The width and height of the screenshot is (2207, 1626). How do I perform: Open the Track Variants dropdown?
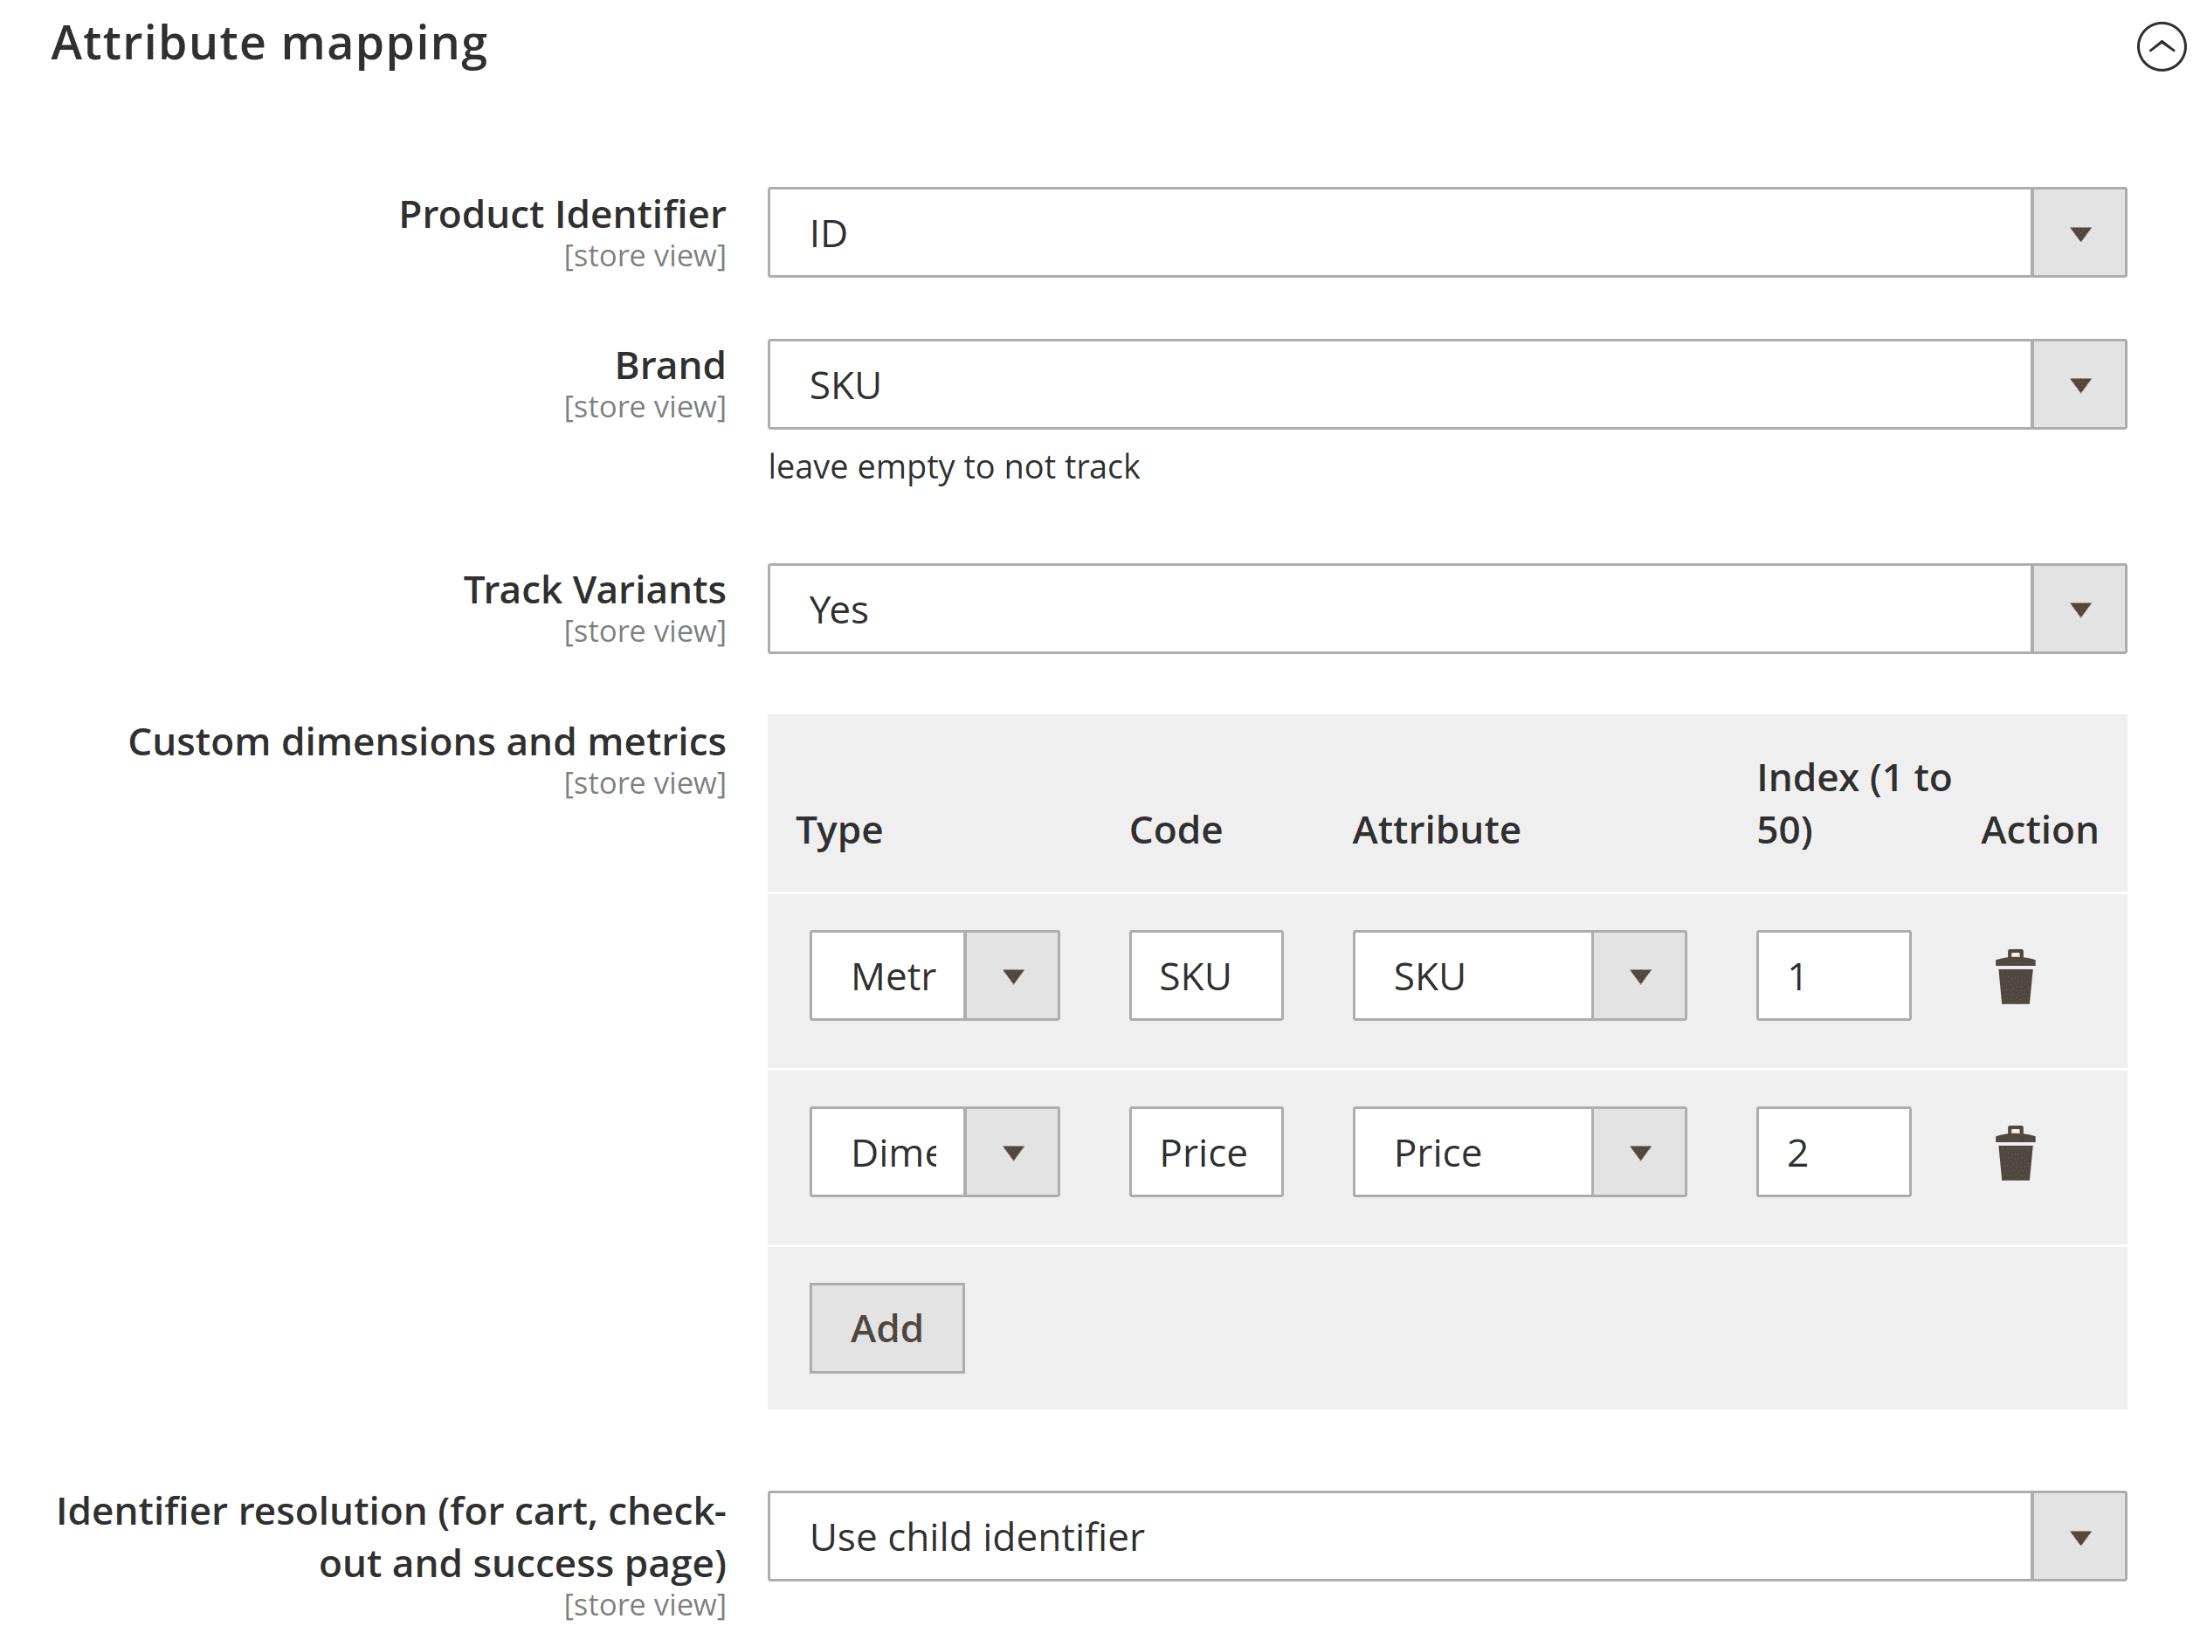pyautogui.click(x=1446, y=609)
